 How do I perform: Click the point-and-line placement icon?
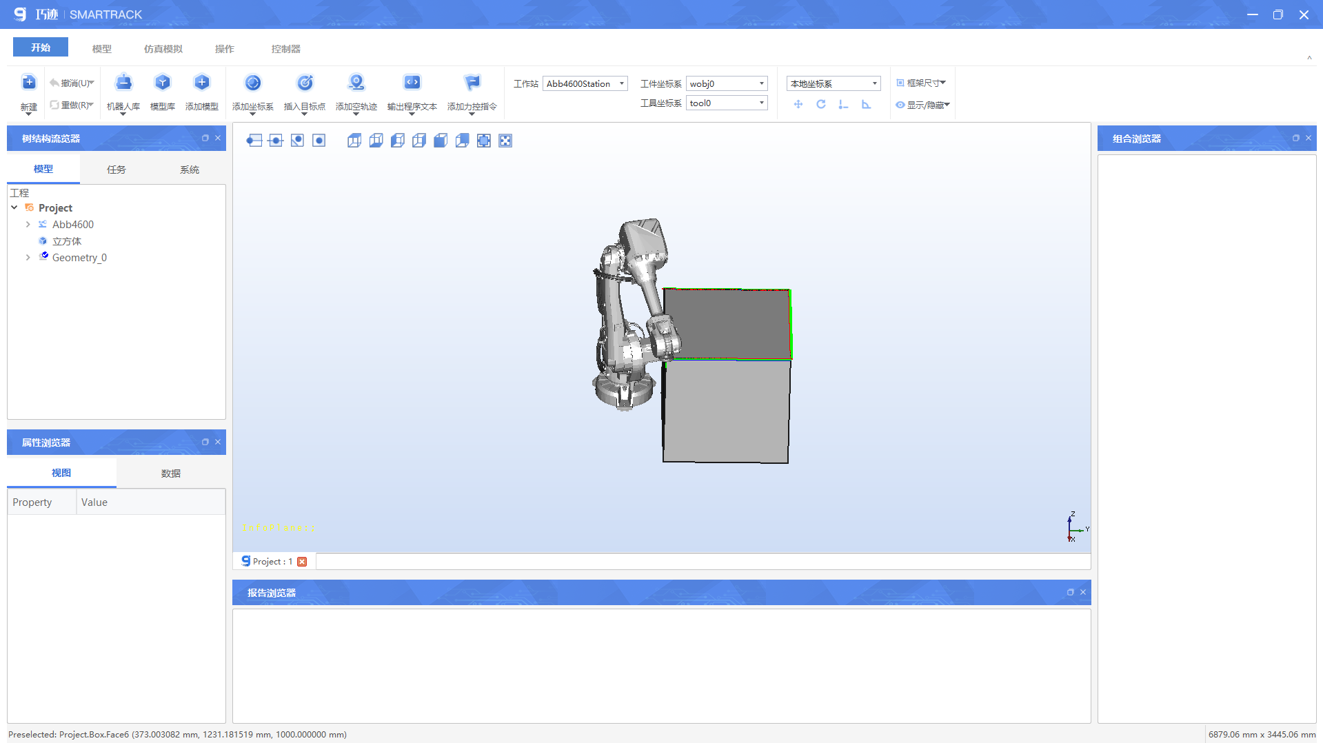pyautogui.click(x=843, y=104)
